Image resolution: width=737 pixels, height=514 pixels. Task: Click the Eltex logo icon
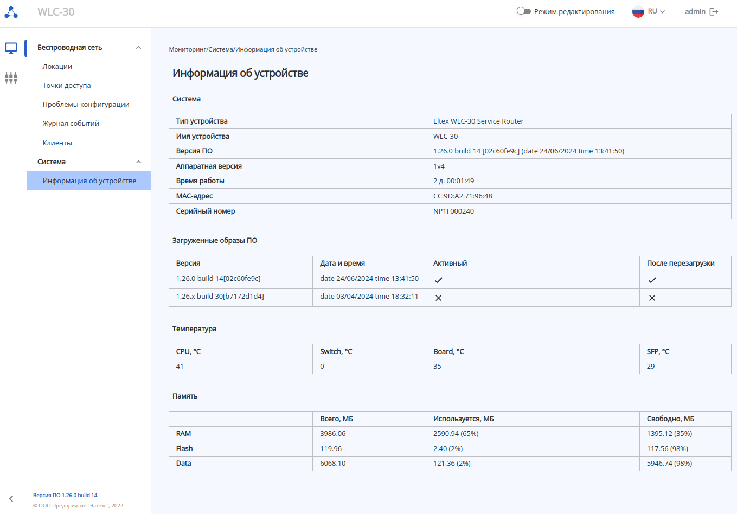(11, 12)
